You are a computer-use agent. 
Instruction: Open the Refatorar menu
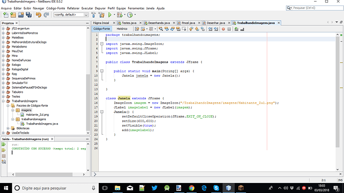[x=73, y=8]
